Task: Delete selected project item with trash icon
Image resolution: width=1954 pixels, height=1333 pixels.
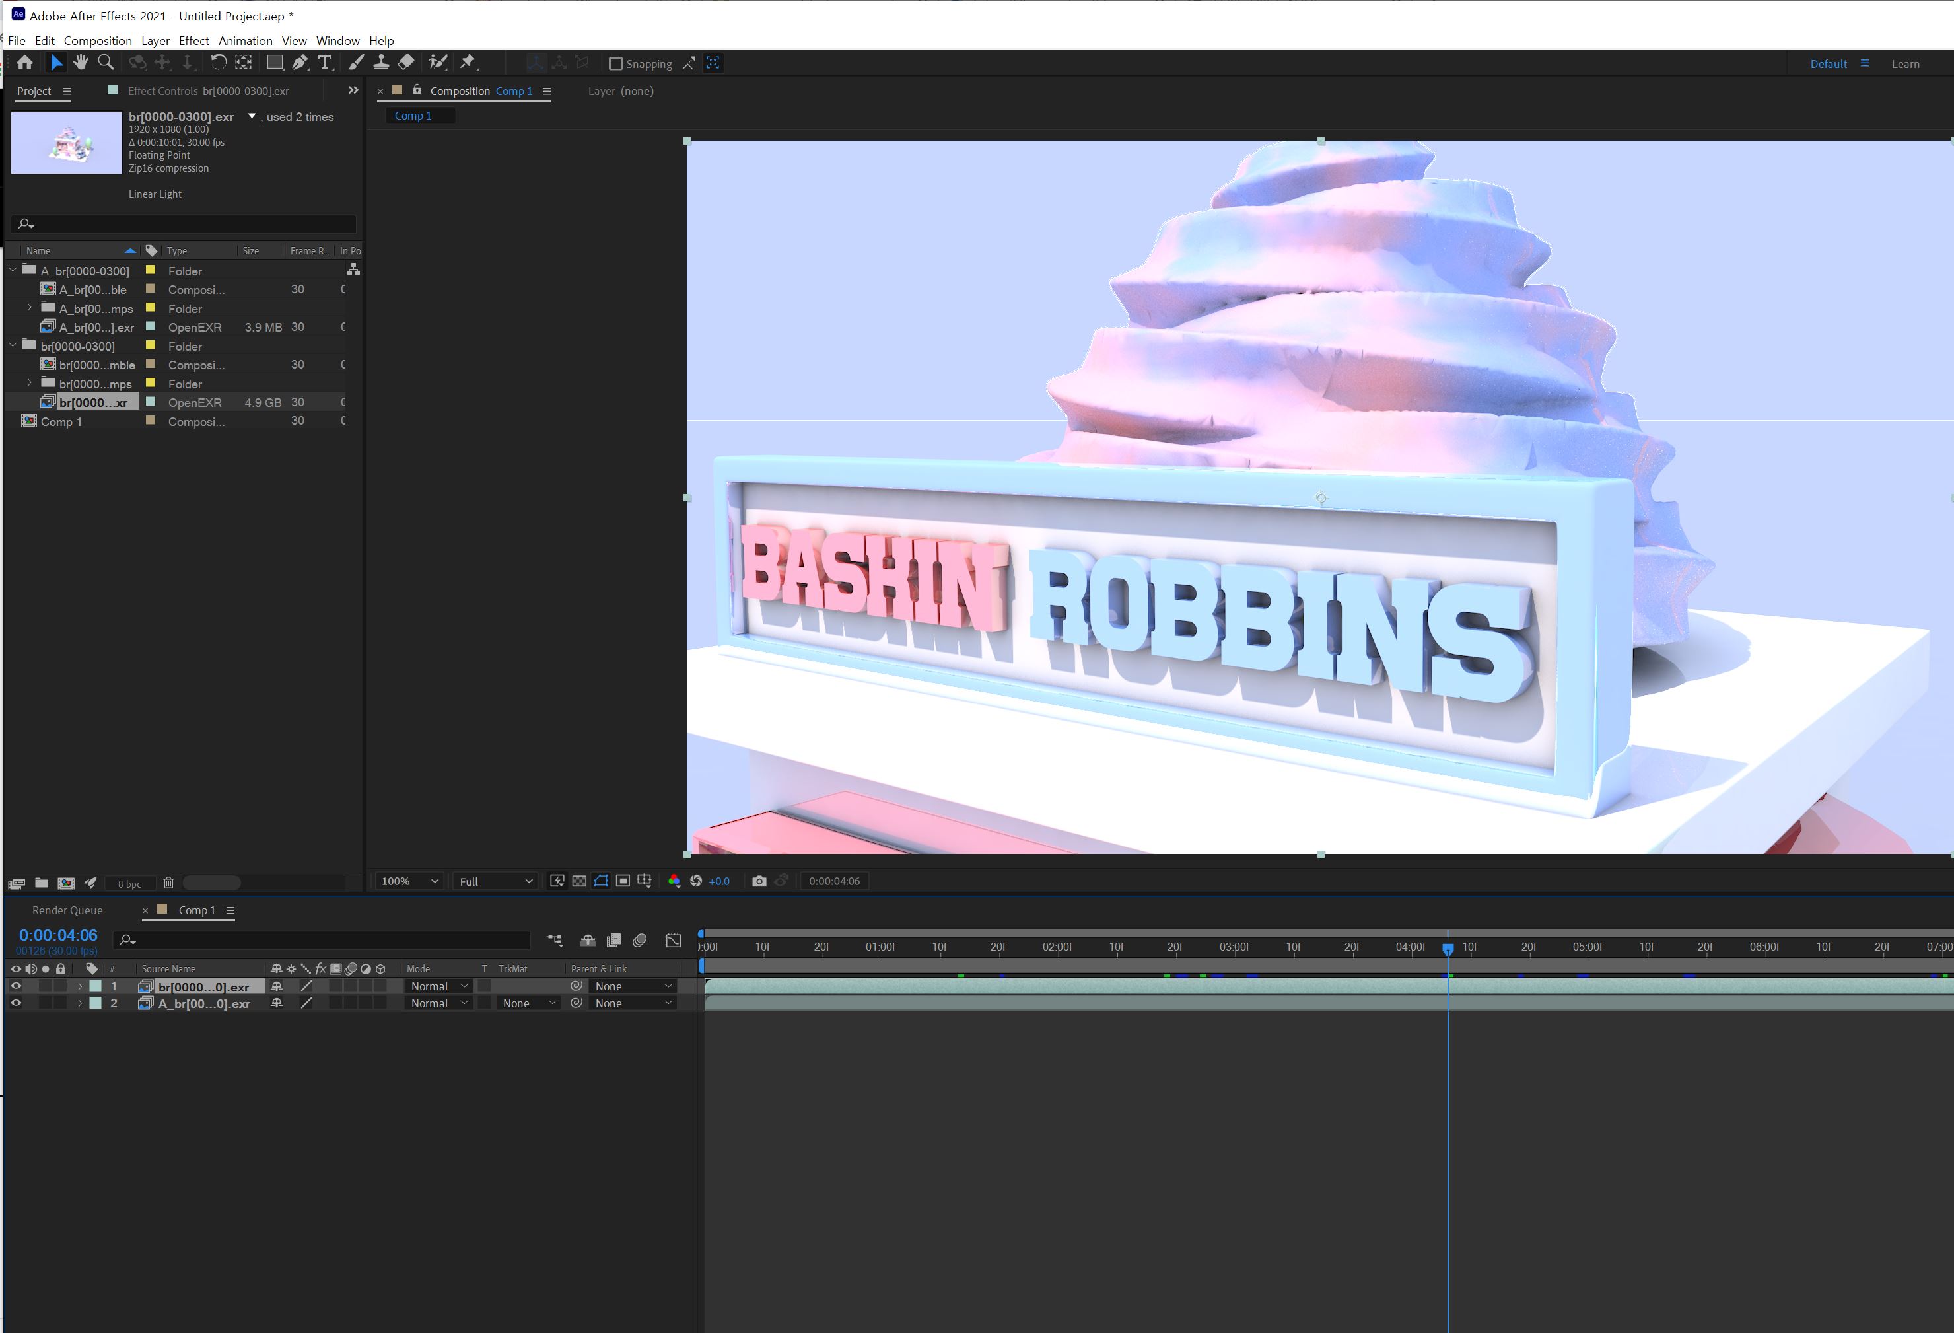Action: pyautogui.click(x=168, y=883)
